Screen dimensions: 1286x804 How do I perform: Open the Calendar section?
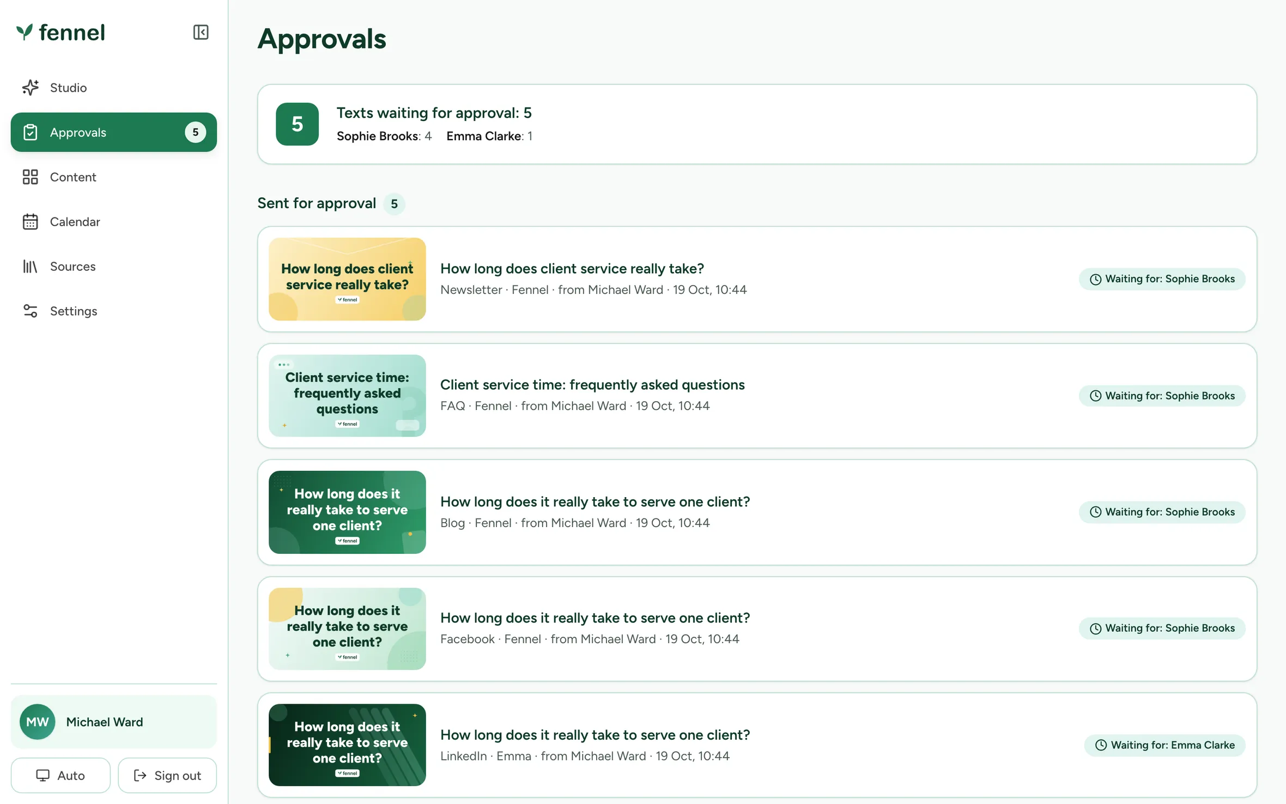(113, 221)
